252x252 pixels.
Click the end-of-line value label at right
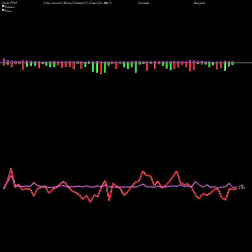242,187
